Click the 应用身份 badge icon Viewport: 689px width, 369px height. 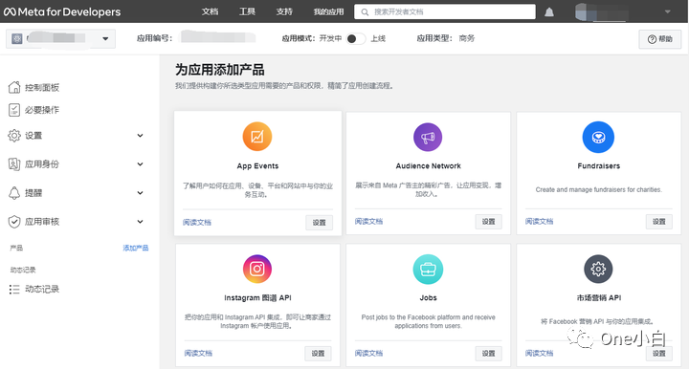click(x=14, y=164)
